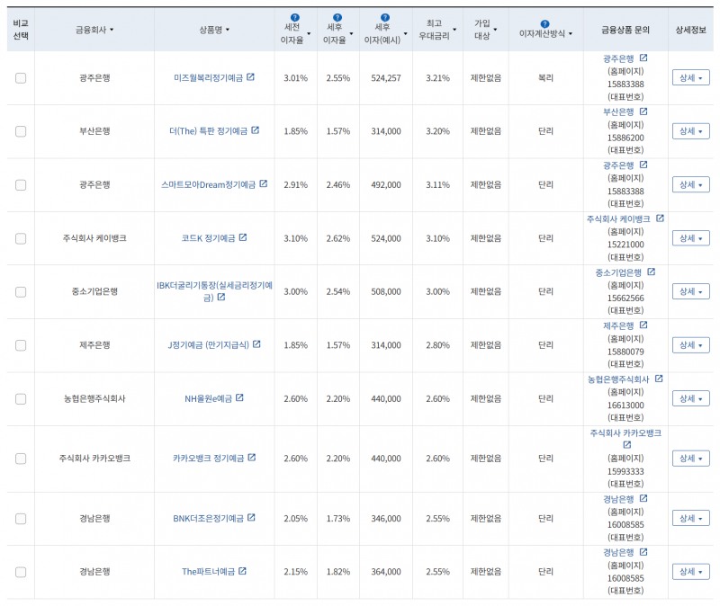Image resolution: width=720 pixels, height=606 pixels.
Task: Expand 상세 details for 제주은행 row
Action: [x=690, y=345]
